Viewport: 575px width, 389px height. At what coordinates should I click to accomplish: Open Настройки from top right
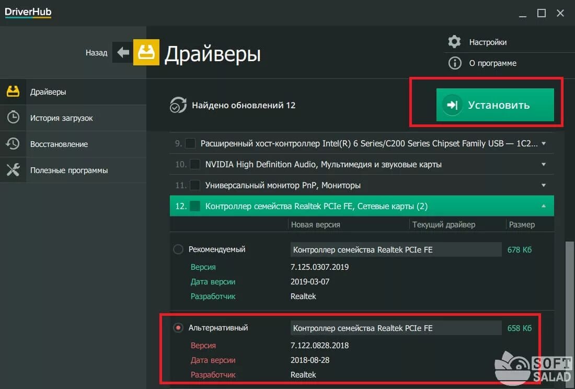[x=488, y=42]
